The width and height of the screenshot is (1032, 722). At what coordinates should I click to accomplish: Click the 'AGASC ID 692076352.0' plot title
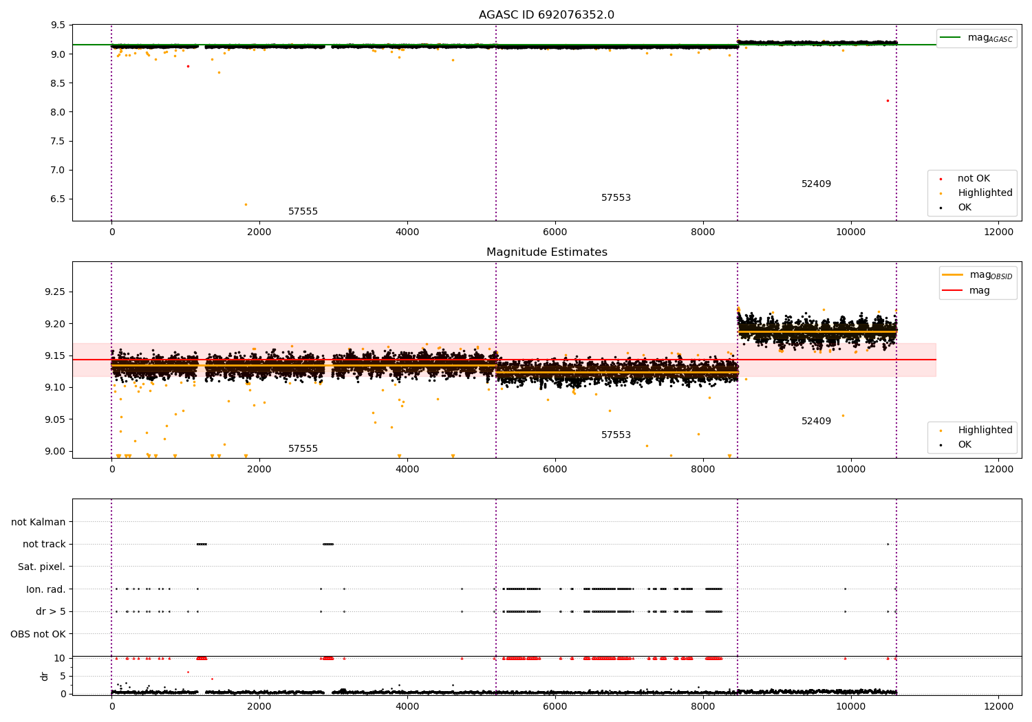tap(546, 15)
